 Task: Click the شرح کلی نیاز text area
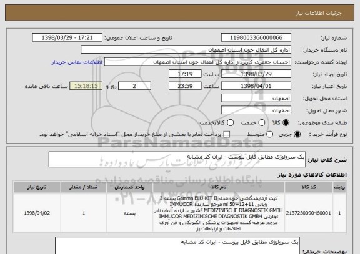coord(177,159)
